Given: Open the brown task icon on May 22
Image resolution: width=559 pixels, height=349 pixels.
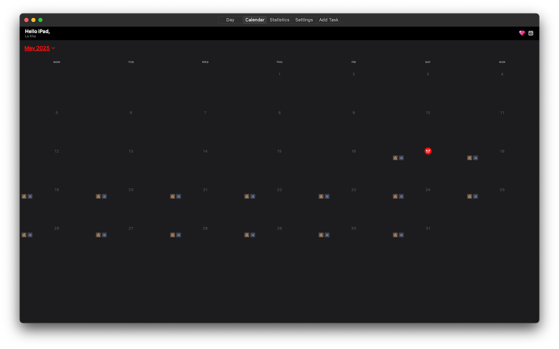Looking at the screenshot, I should click(x=247, y=196).
